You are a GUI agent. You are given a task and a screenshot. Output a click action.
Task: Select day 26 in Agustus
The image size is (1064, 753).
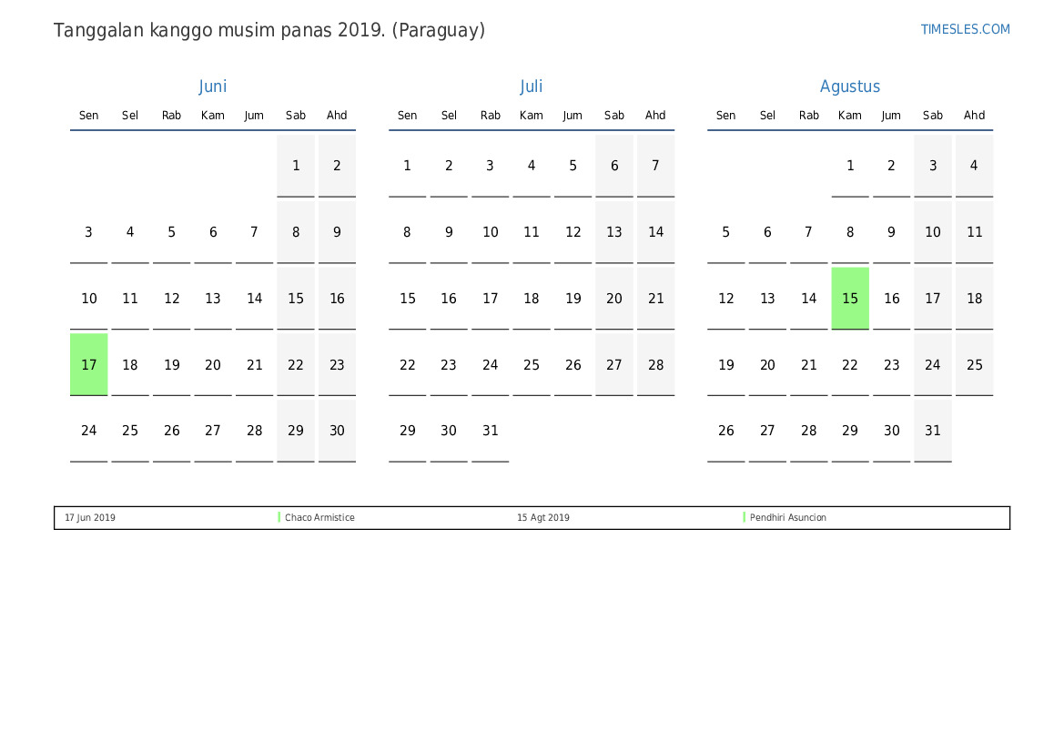click(726, 431)
